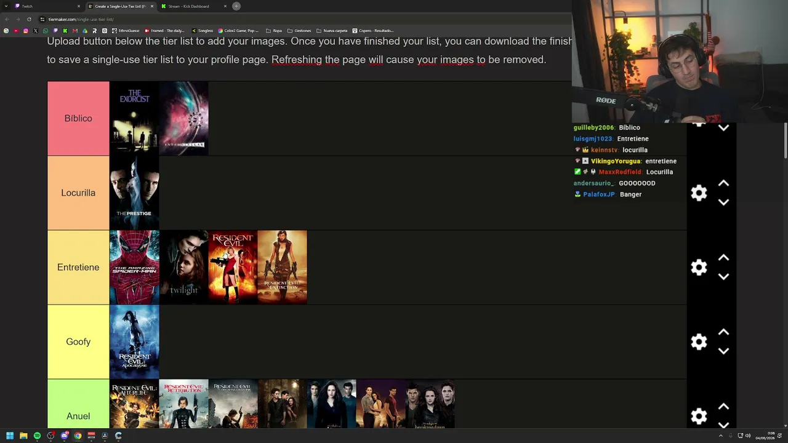Expand the tab search dropdown
788x443 pixels.
point(6,6)
